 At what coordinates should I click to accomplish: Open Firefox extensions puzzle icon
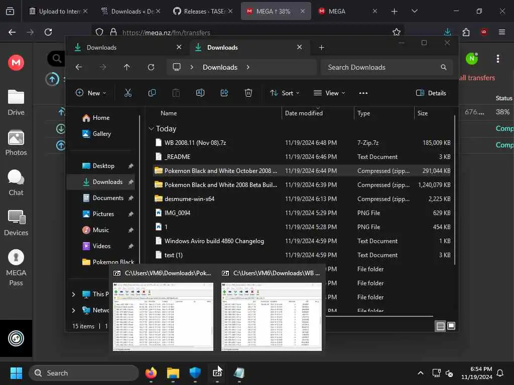(x=466, y=32)
